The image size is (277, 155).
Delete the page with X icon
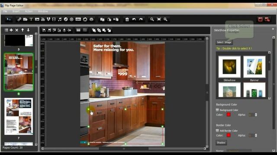17,30
